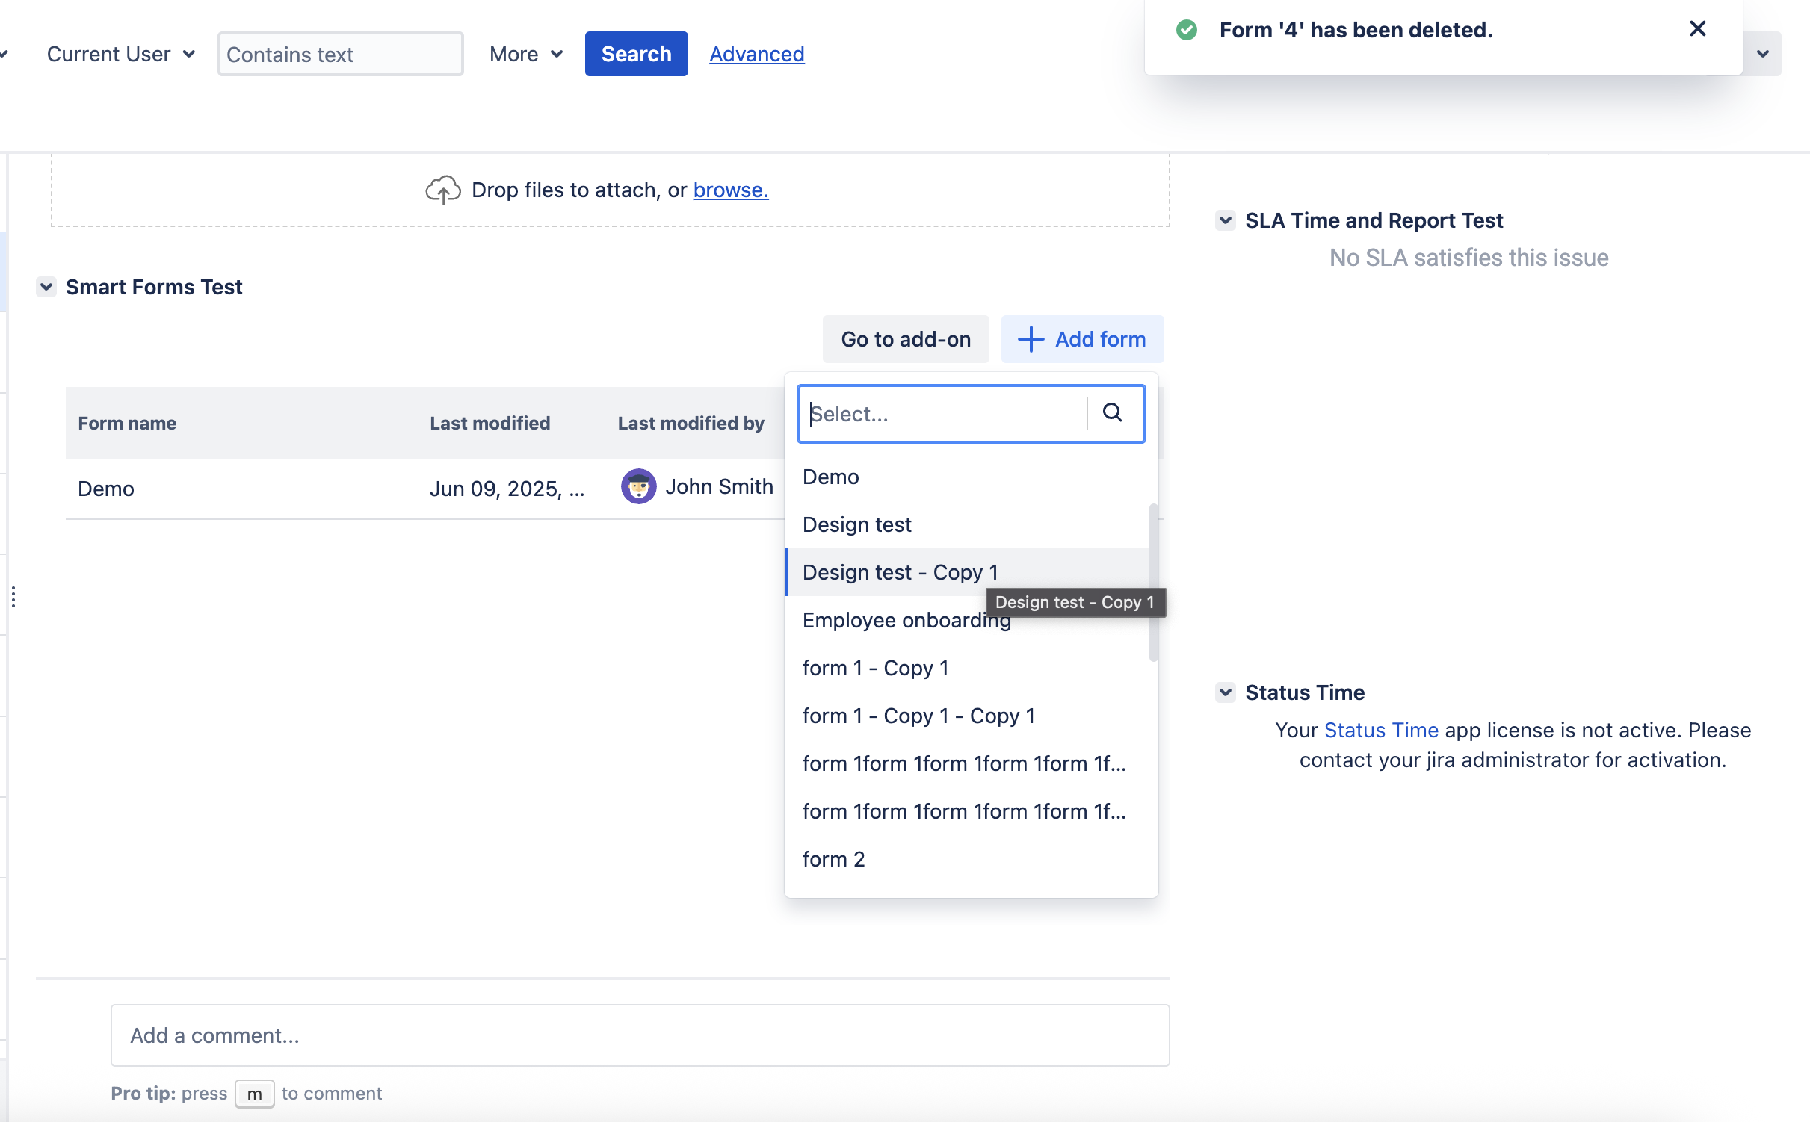This screenshot has height=1122, width=1810.
Task: Click John Smith's avatar icon
Action: (x=638, y=487)
